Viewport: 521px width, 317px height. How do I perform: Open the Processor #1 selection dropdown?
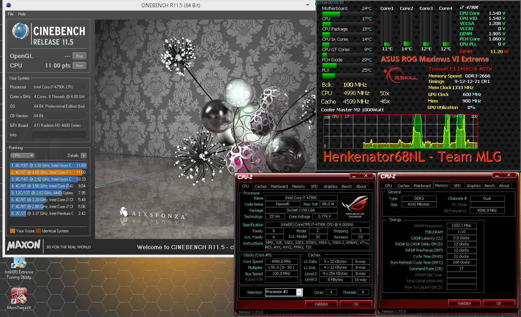[x=284, y=292]
